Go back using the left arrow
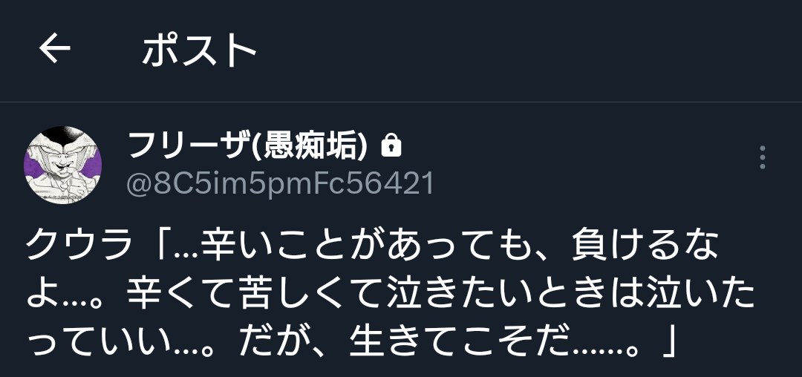 tap(55, 48)
